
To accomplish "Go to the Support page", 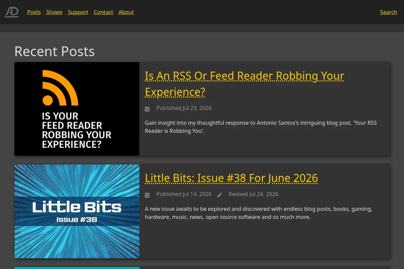I will 78,12.
